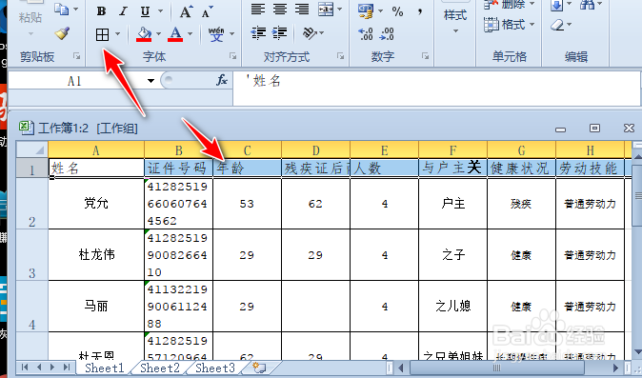
Task: Open number 数字 dialog launcher
Action: pos(426,56)
